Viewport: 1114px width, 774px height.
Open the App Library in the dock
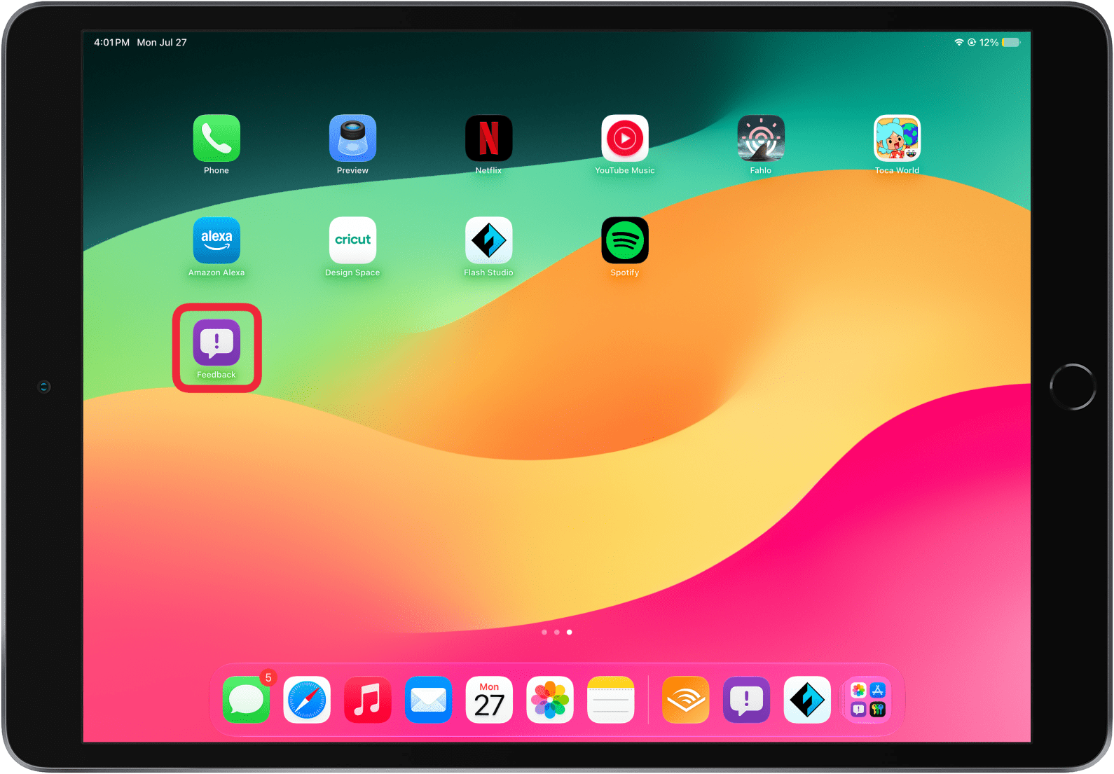[x=868, y=700]
